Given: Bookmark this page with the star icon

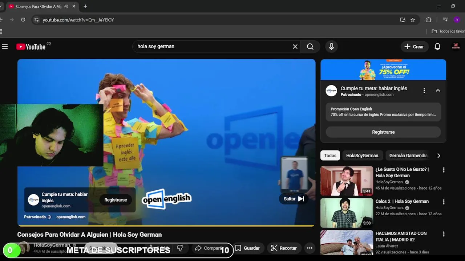Looking at the screenshot, I should click(413, 20).
